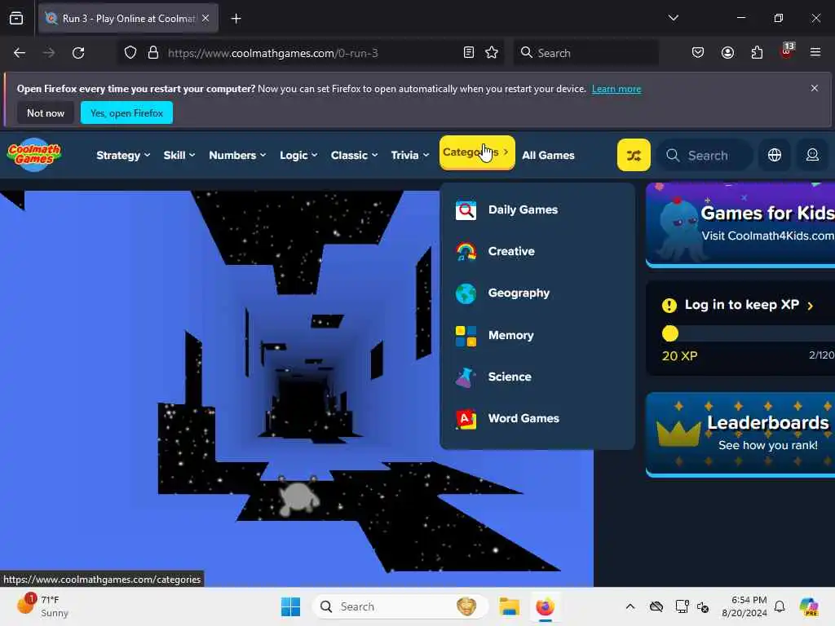This screenshot has width=835, height=626.
Task: Open the extensions puzzle piece icon
Action: tap(757, 53)
